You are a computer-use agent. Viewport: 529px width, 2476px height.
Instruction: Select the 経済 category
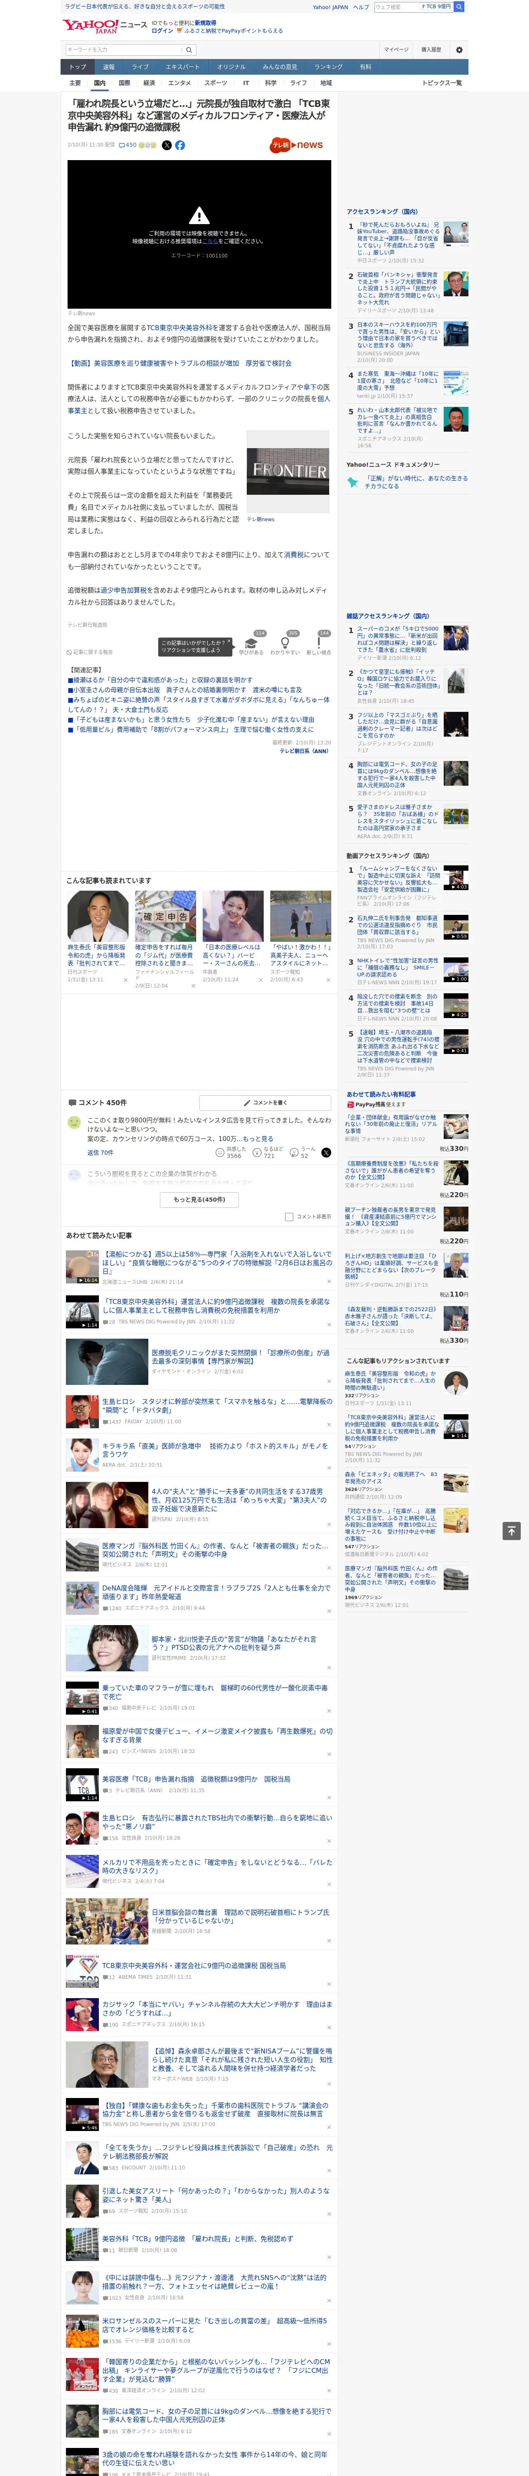[149, 83]
